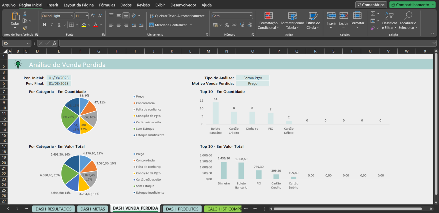
Task: Toggle bold formatting with Negrito
Action: [44, 25]
